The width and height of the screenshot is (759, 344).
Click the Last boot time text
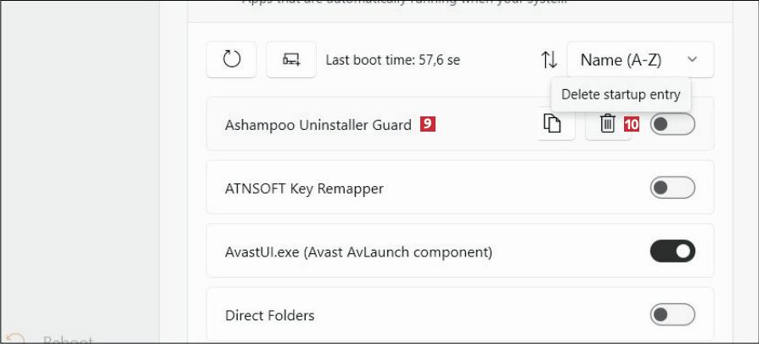coord(393,60)
